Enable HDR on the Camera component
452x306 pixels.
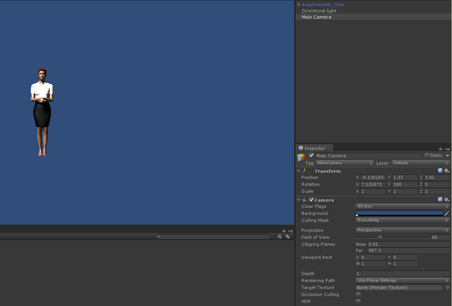358,301
